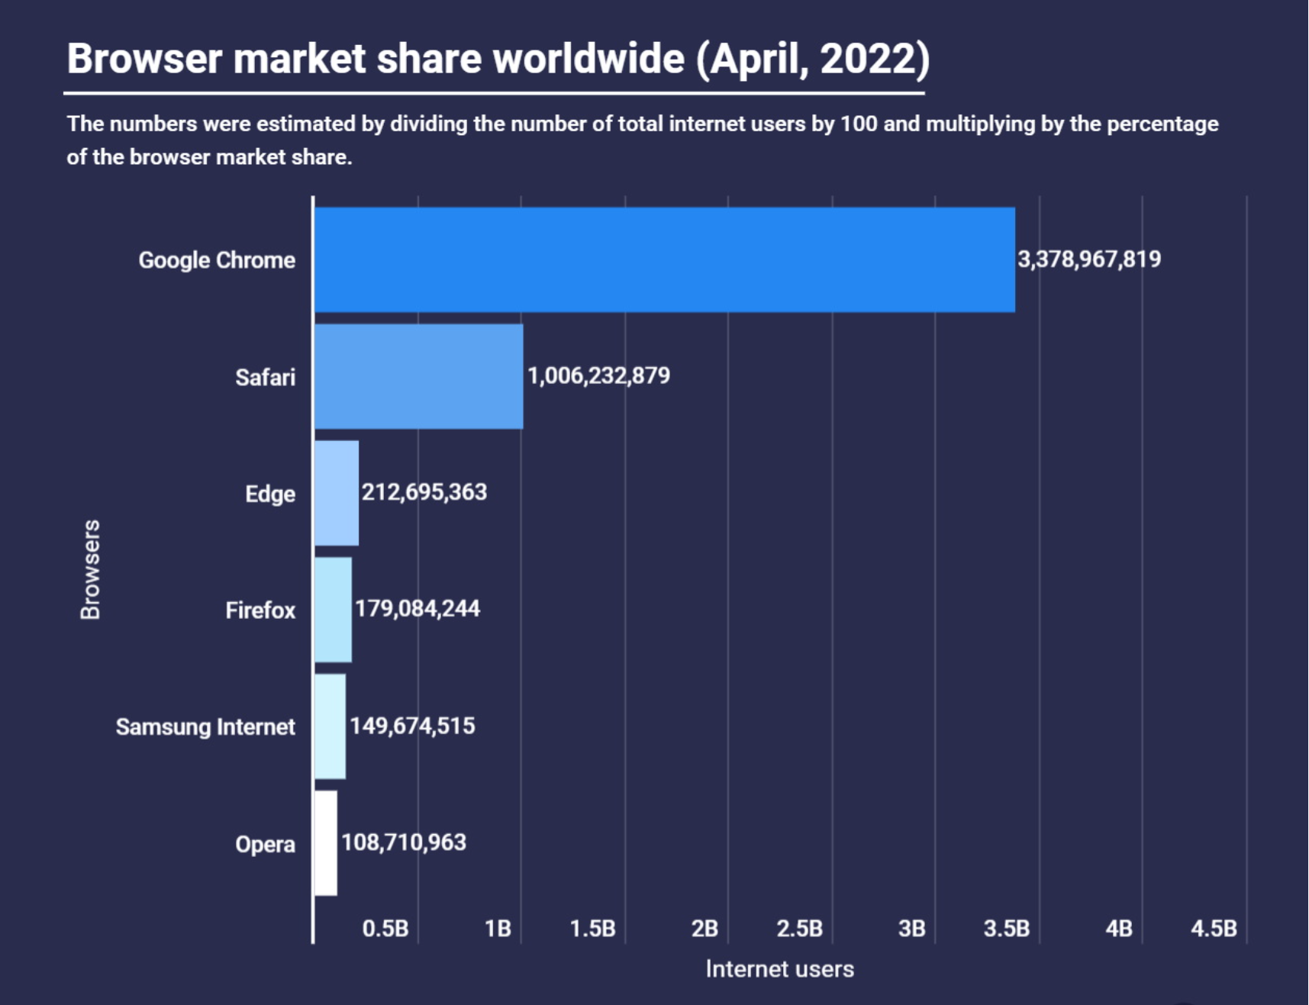Click the '1B' x-axis tick label
Image resolution: width=1309 pixels, height=1005 pixels.
click(x=498, y=929)
